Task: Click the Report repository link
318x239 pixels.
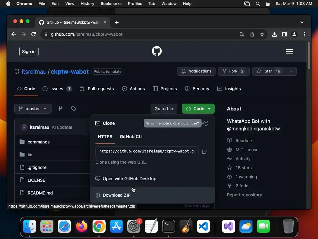Action: 244,195
